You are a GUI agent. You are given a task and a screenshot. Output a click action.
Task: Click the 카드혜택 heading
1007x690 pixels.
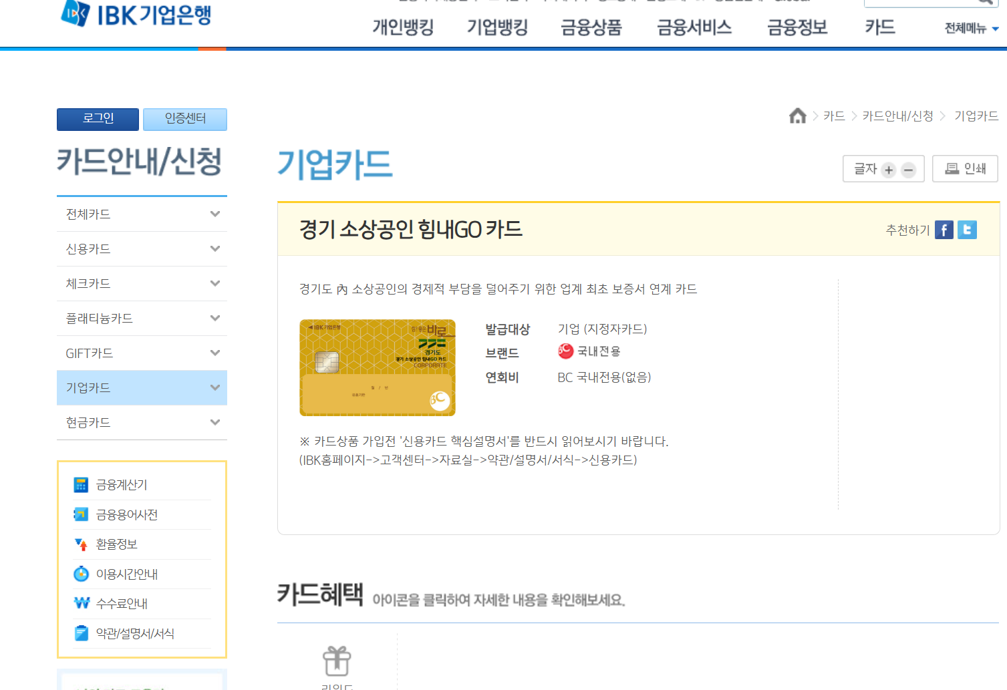coord(320,594)
